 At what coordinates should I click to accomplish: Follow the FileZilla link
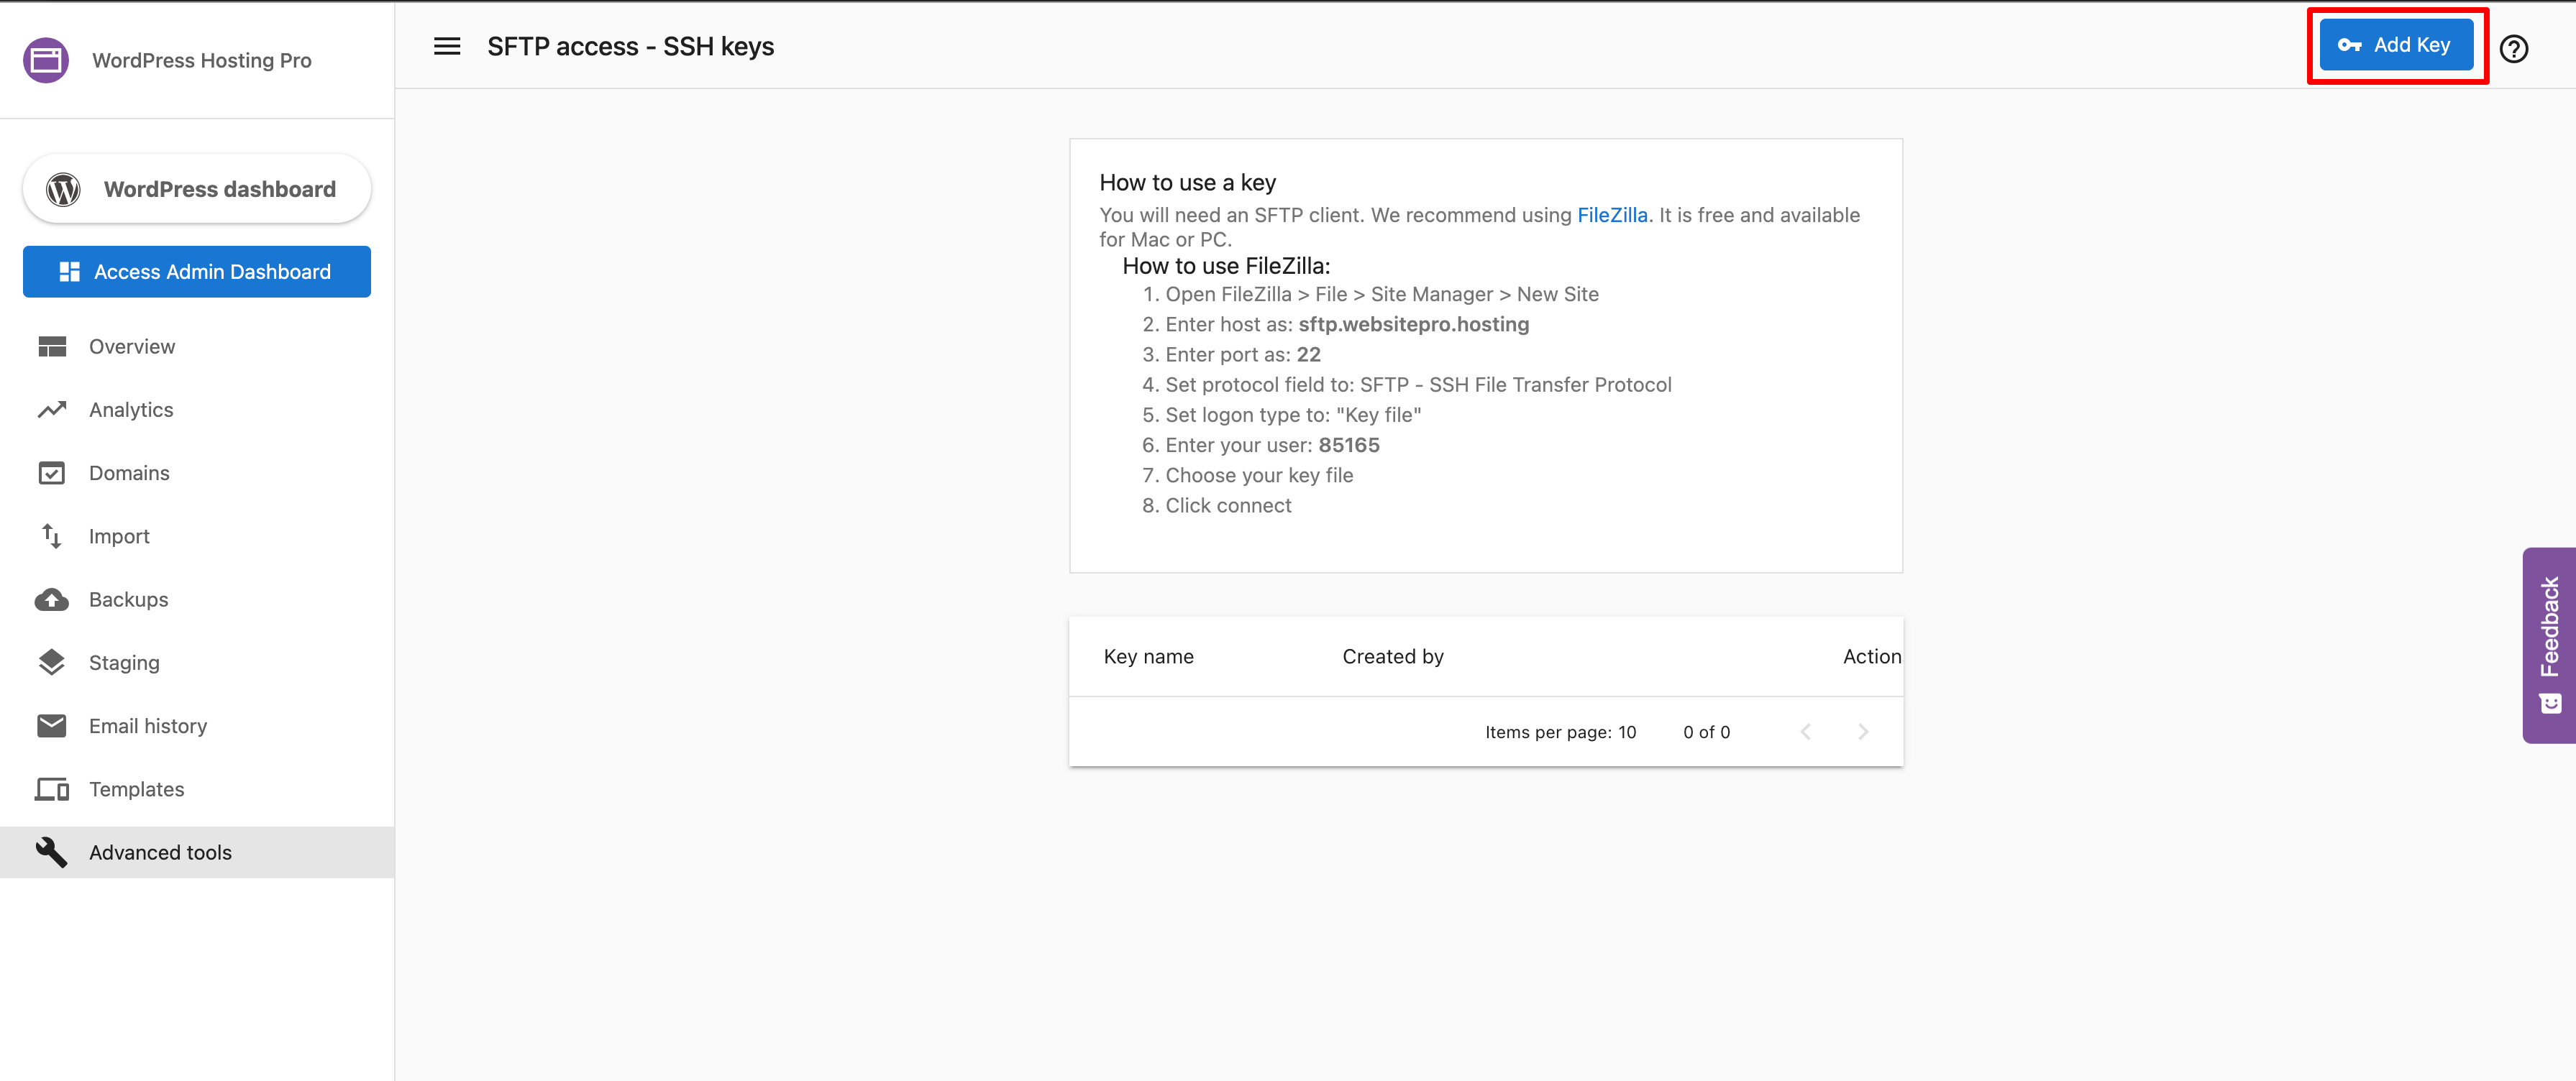click(1612, 215)
